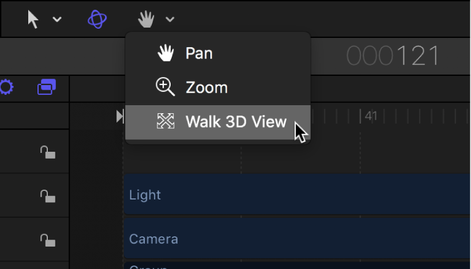
Task: Click the Walk 3D View arrows icon
Action: point(165,121)
